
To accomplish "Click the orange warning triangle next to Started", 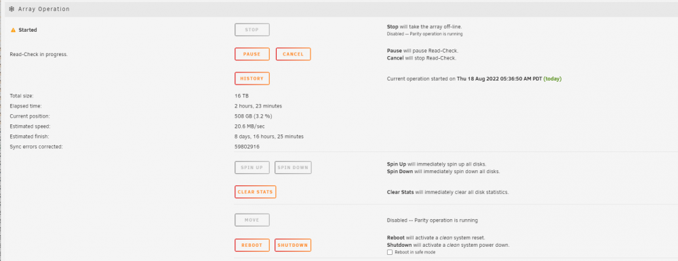I will [x=13, y=30].
